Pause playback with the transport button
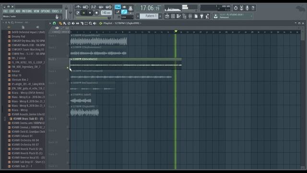The width and height of the screenshot is (307, 173). click(84, 13)
